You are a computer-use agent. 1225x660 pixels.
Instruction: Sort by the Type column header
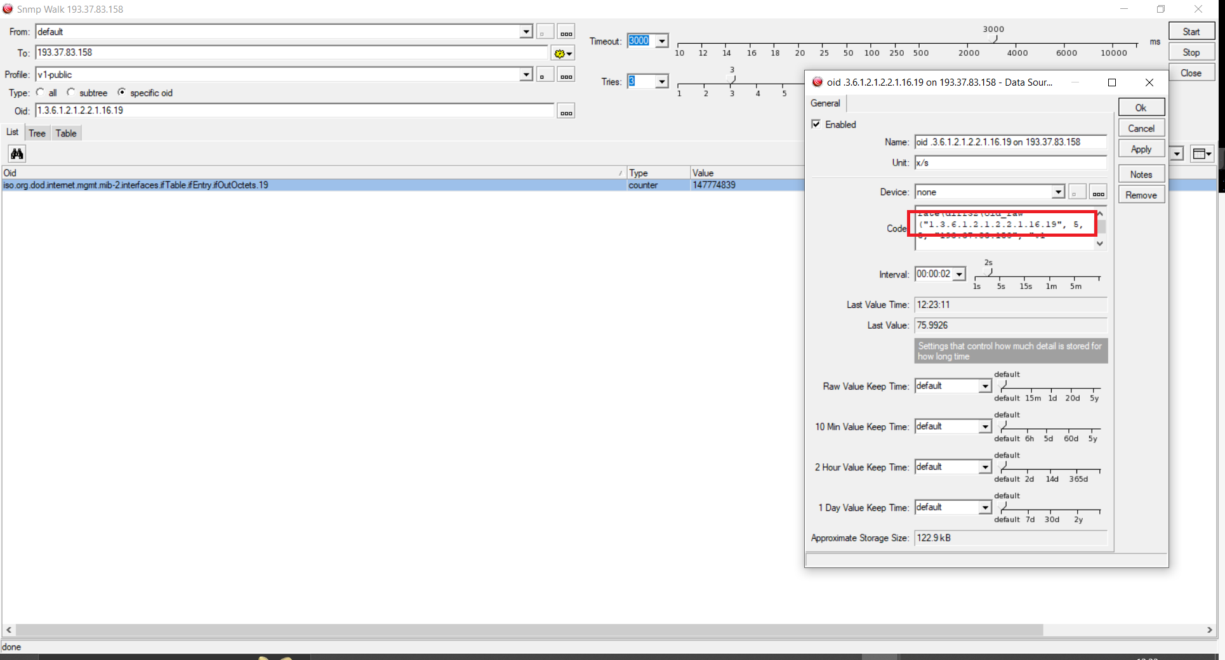tap(658, 173)
